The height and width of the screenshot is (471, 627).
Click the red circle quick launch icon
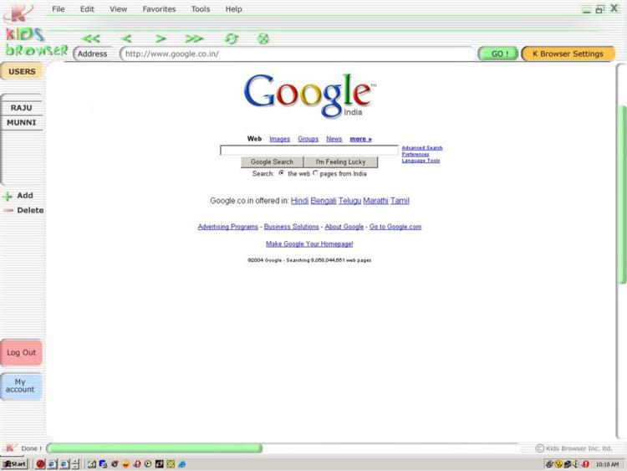(40, 463)
